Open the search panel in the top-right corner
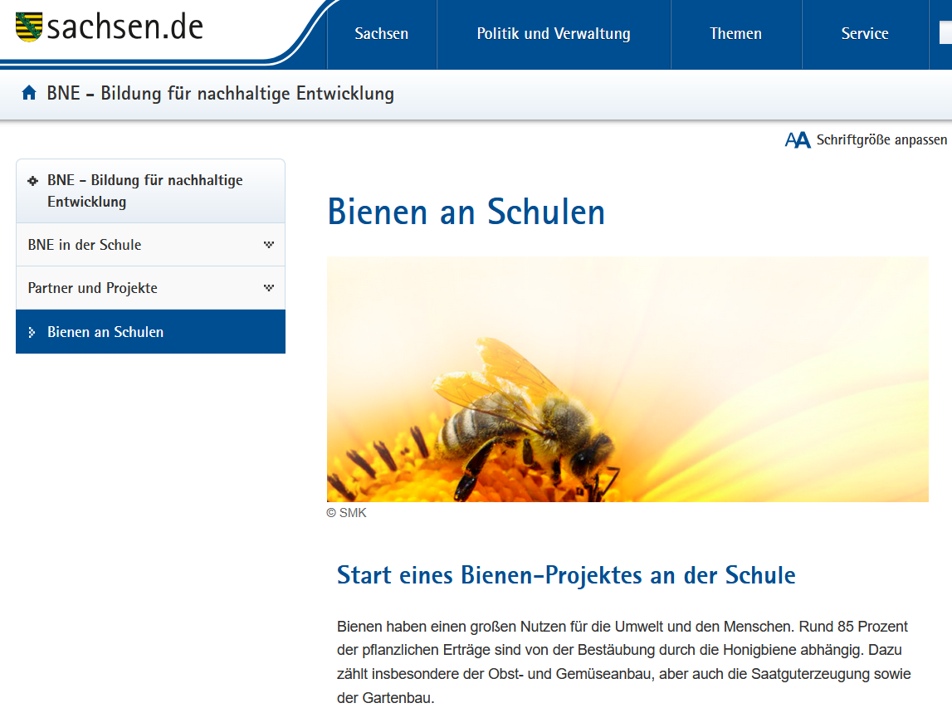Screen dimensions: 952x708 (945, 34)
